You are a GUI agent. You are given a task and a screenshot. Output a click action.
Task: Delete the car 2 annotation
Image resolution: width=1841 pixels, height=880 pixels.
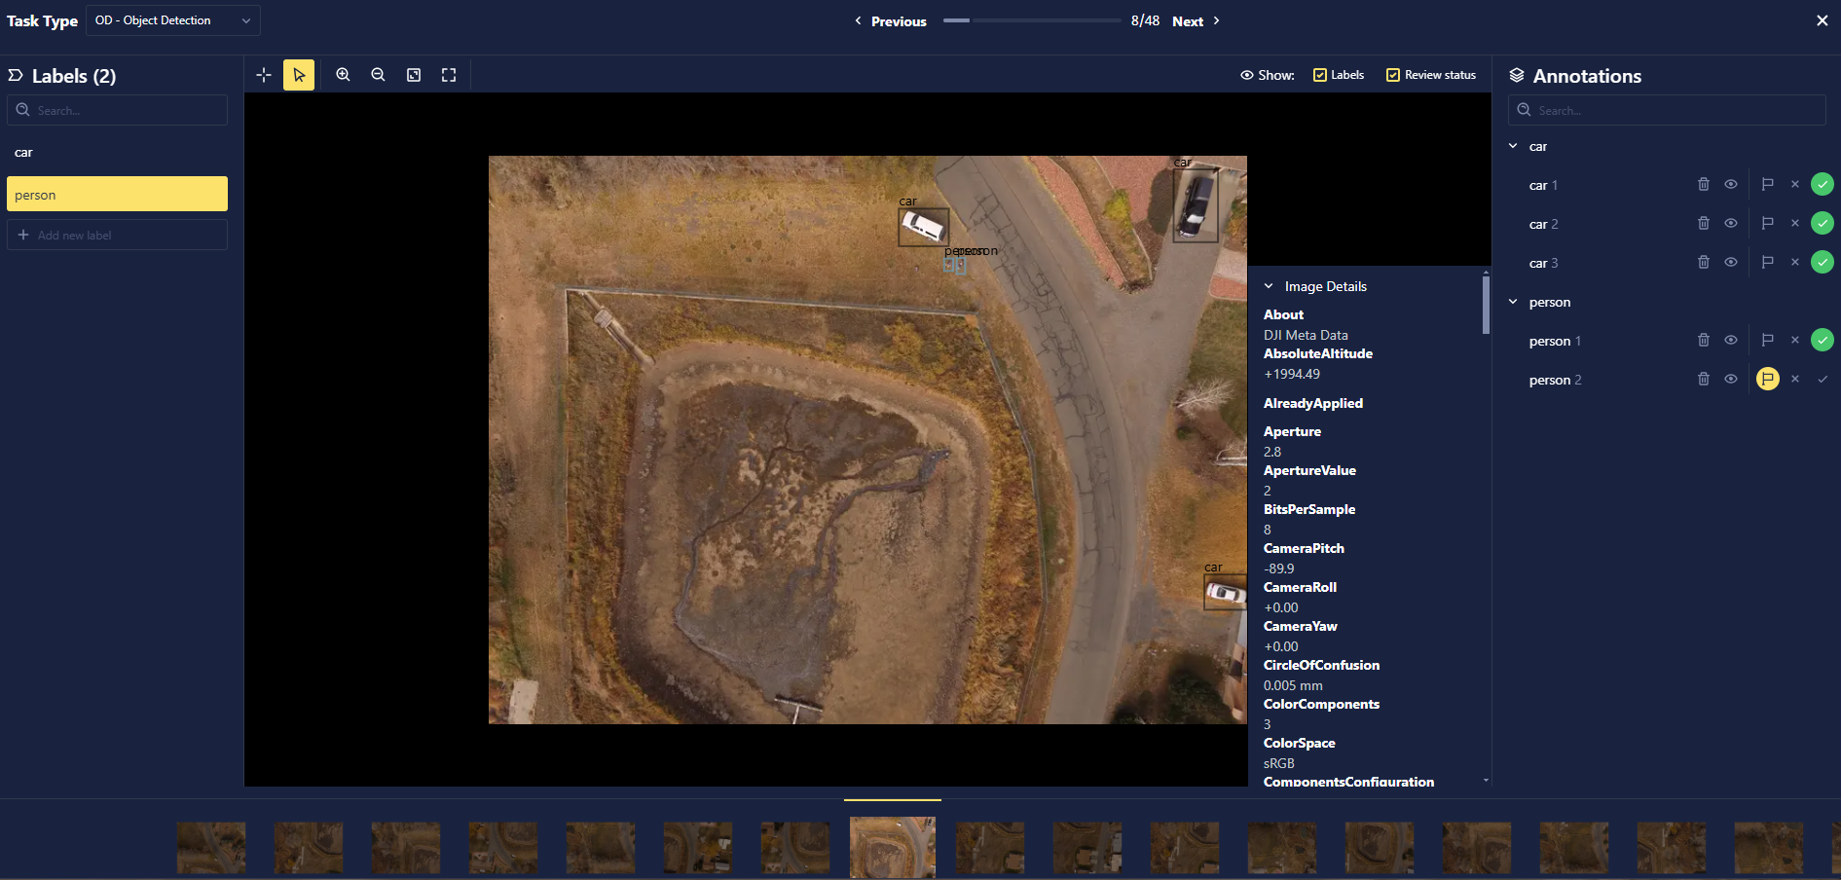tap(1704, 223)
